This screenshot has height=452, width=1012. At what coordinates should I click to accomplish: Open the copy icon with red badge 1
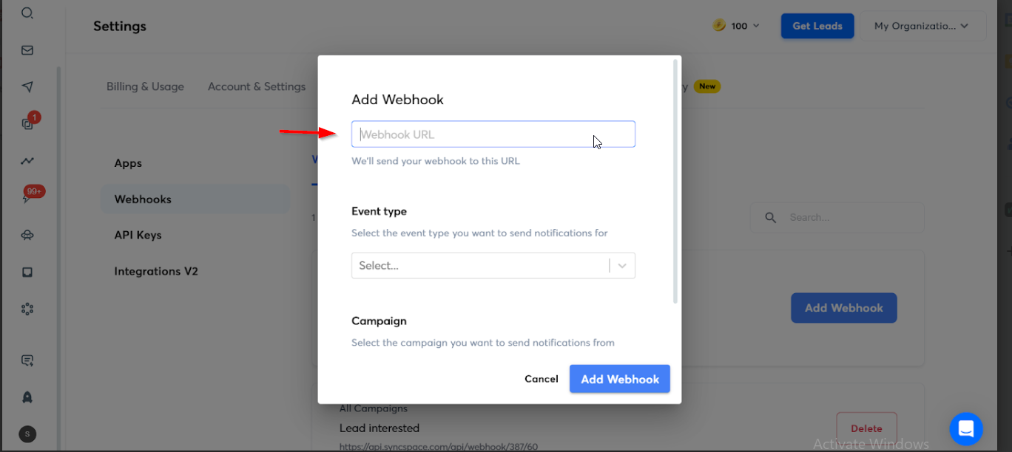point(27,123)
